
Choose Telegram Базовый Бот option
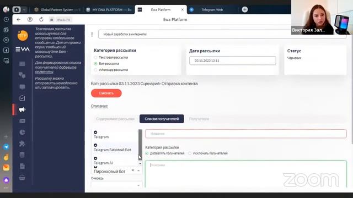115,148
